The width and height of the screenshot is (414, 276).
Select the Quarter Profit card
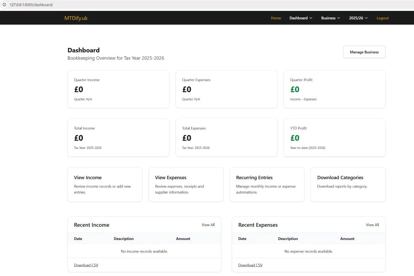pyautogui.click(x=334, y=89)
